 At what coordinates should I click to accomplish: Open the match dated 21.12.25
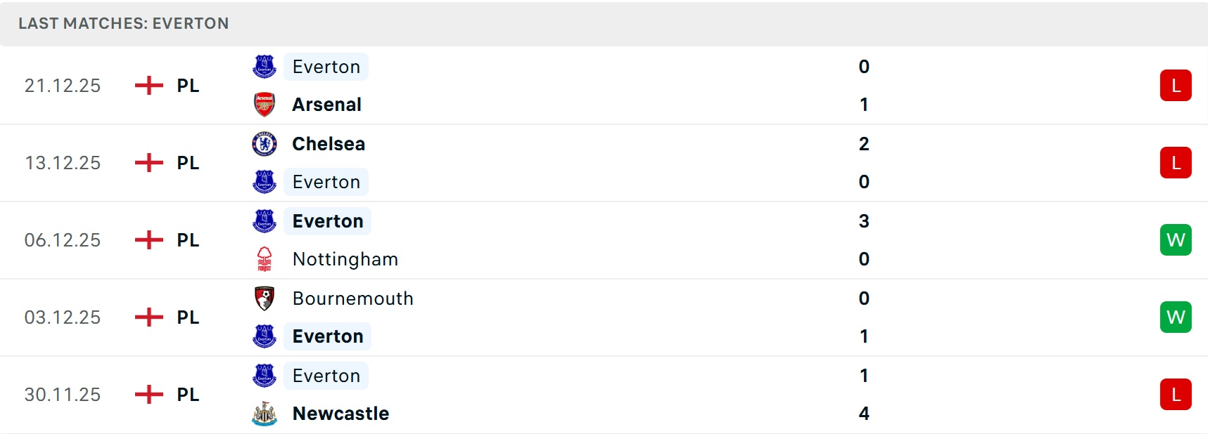point(63,86)
